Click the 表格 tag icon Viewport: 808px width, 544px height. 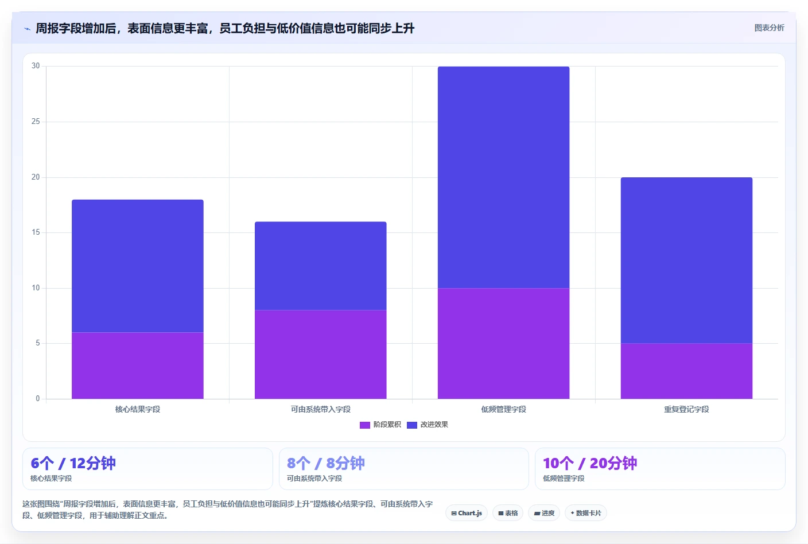click(501, 514)
